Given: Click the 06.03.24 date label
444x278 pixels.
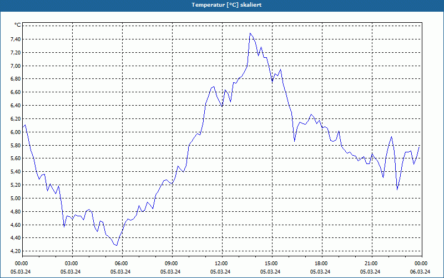Looking at the screenshot, I should (420, 272).
